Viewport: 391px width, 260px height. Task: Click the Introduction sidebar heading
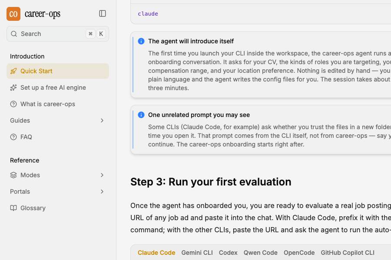click(27, 56)
